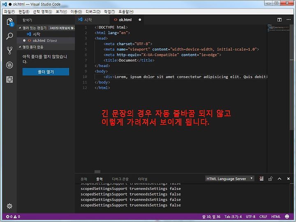Open the 작업(T) menu
The image size is (296, 222).
[x=109, y=12]
